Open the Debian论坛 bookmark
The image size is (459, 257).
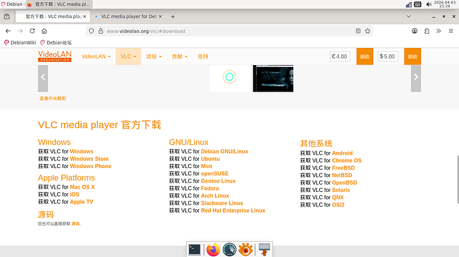[x=56, y=43]
